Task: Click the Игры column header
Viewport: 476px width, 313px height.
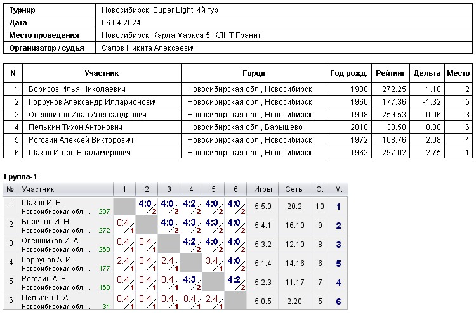Action: click(x=263, y=189)
